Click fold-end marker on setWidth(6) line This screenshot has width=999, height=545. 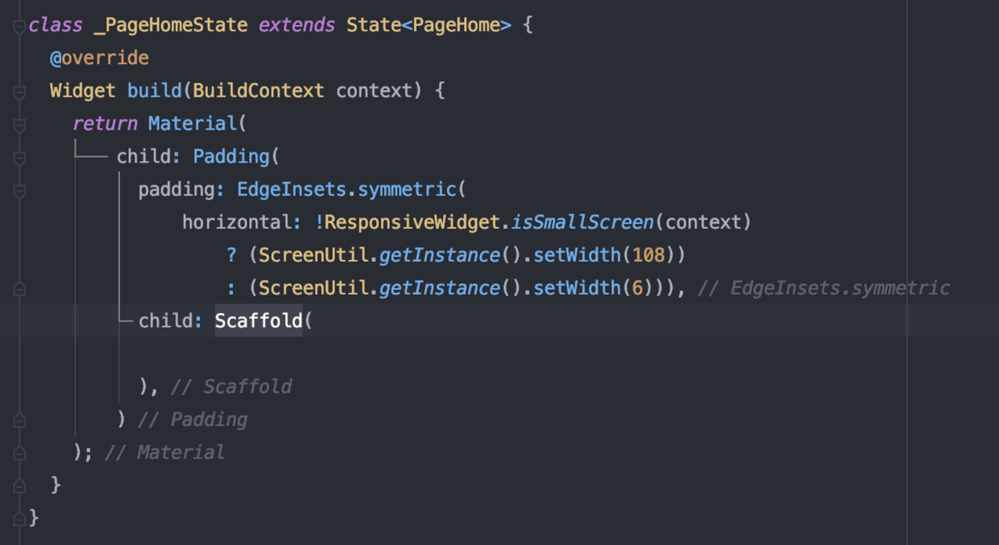click(x=19, y=289)
